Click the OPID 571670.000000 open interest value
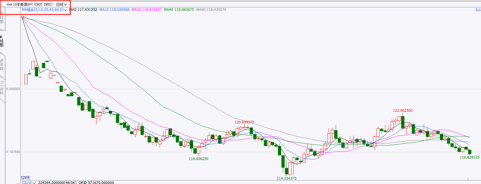Image resolution: width=481 pixels, height=184 pixels. [x=96, y=183]
